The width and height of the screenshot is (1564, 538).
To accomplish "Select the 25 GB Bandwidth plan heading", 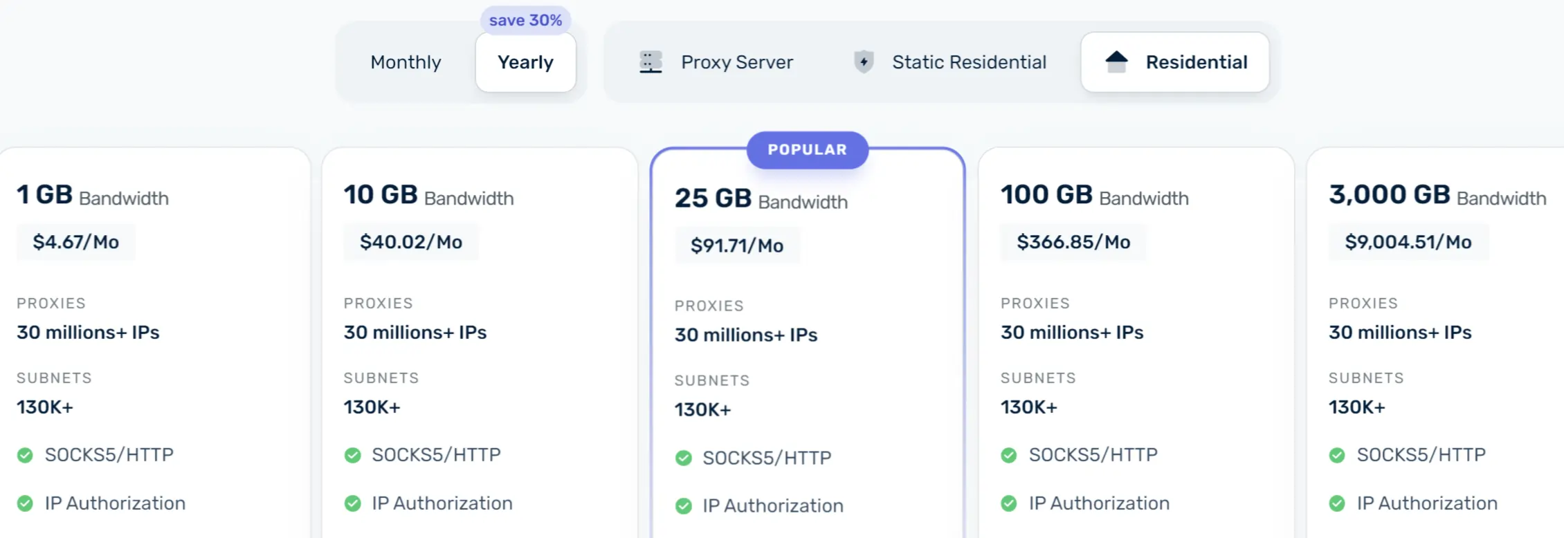I will tap(761, 199).
